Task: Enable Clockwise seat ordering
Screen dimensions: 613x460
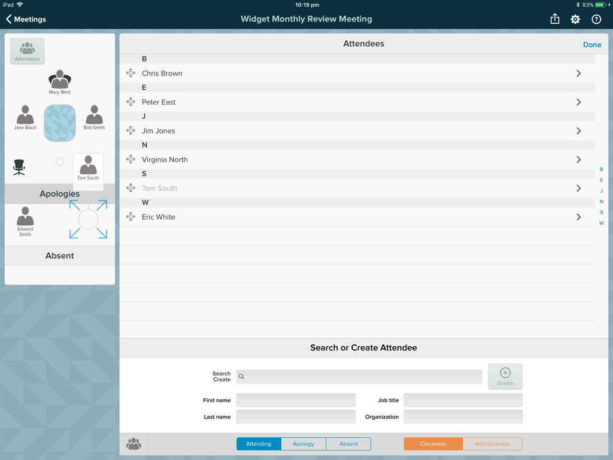Action: coord(432,444)
